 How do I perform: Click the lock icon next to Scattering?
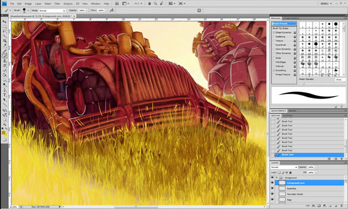pyautogui.click(x=295, y=37)
